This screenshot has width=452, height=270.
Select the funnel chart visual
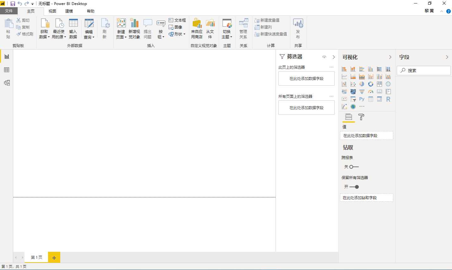coord(362,92)
